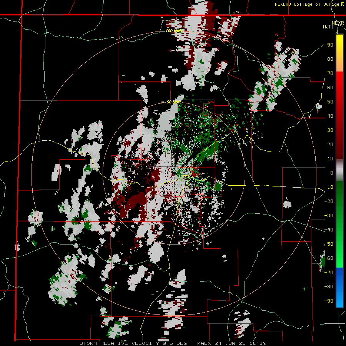Click the NEXLAB-College of DuPage header text
Screen dimensions: 346x346
coord(309,4)
